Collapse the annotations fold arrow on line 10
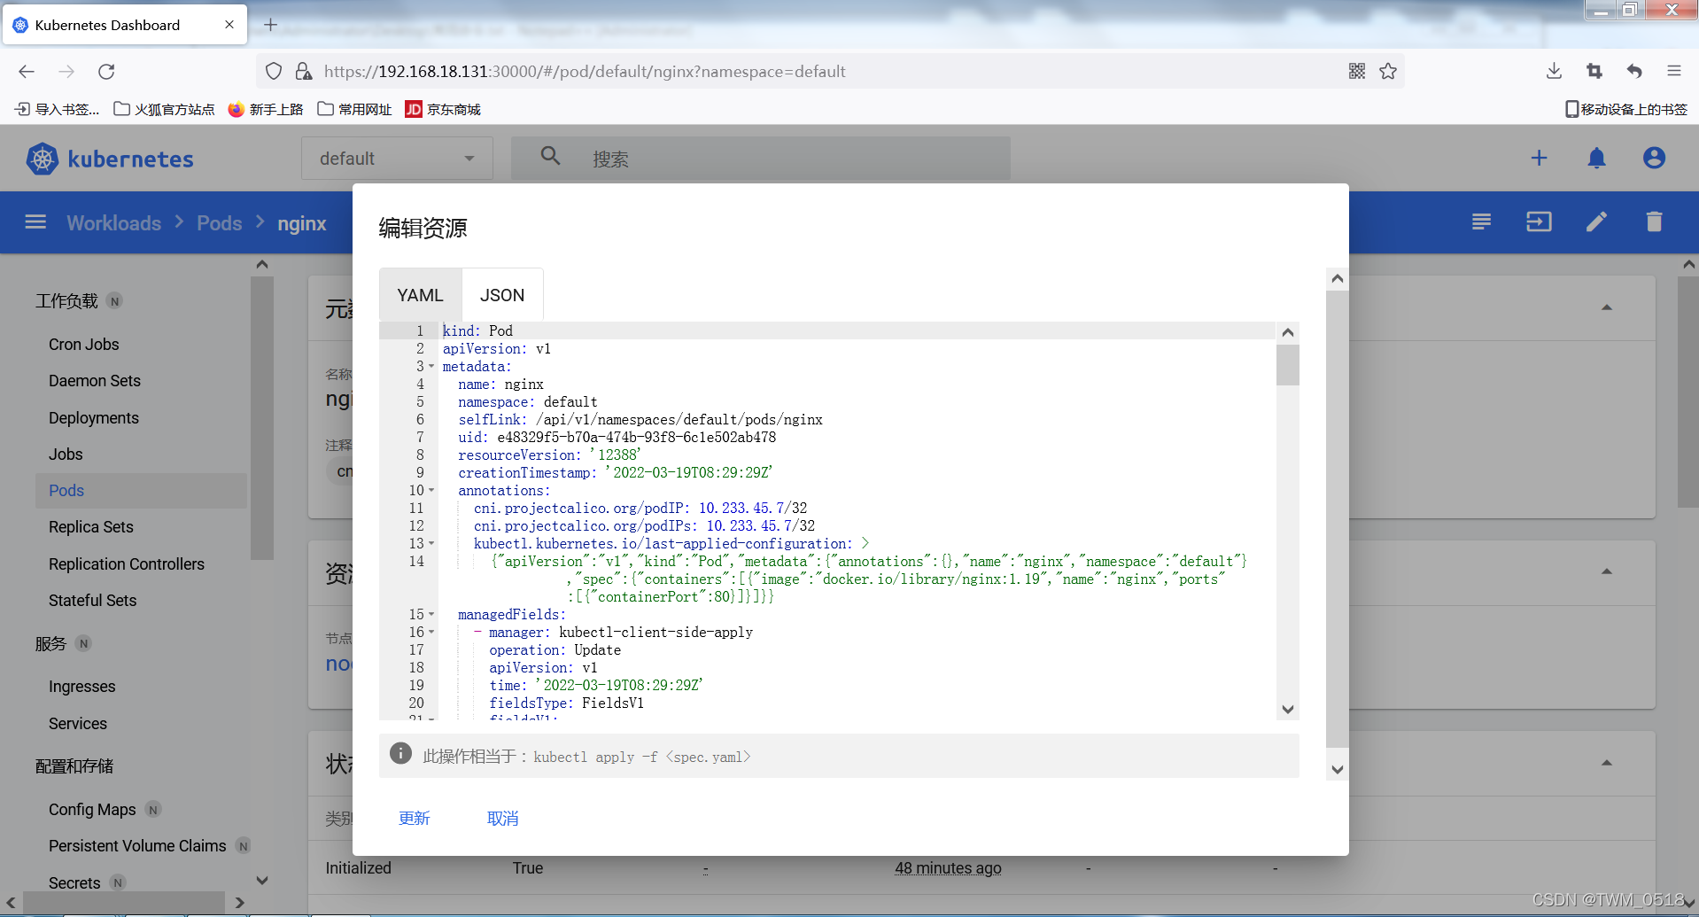Viewport: 1699px width, 917px height. point(431,491)
